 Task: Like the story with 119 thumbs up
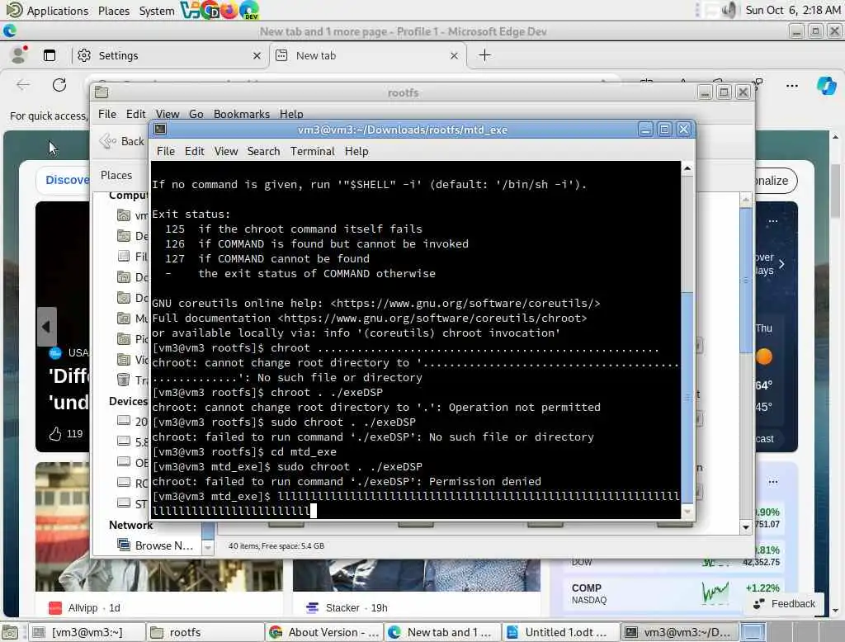pyautogui.click(x=55, y=433)
